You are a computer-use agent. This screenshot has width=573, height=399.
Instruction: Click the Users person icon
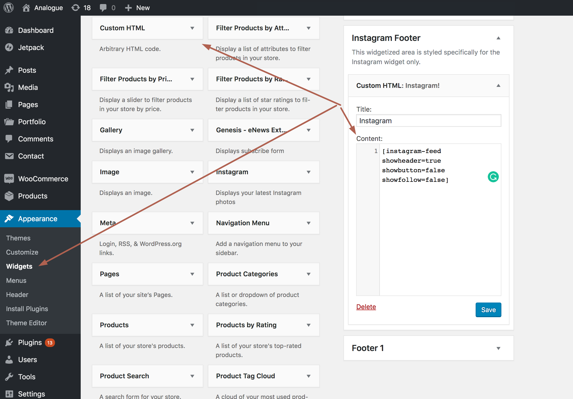click(9, 360)
